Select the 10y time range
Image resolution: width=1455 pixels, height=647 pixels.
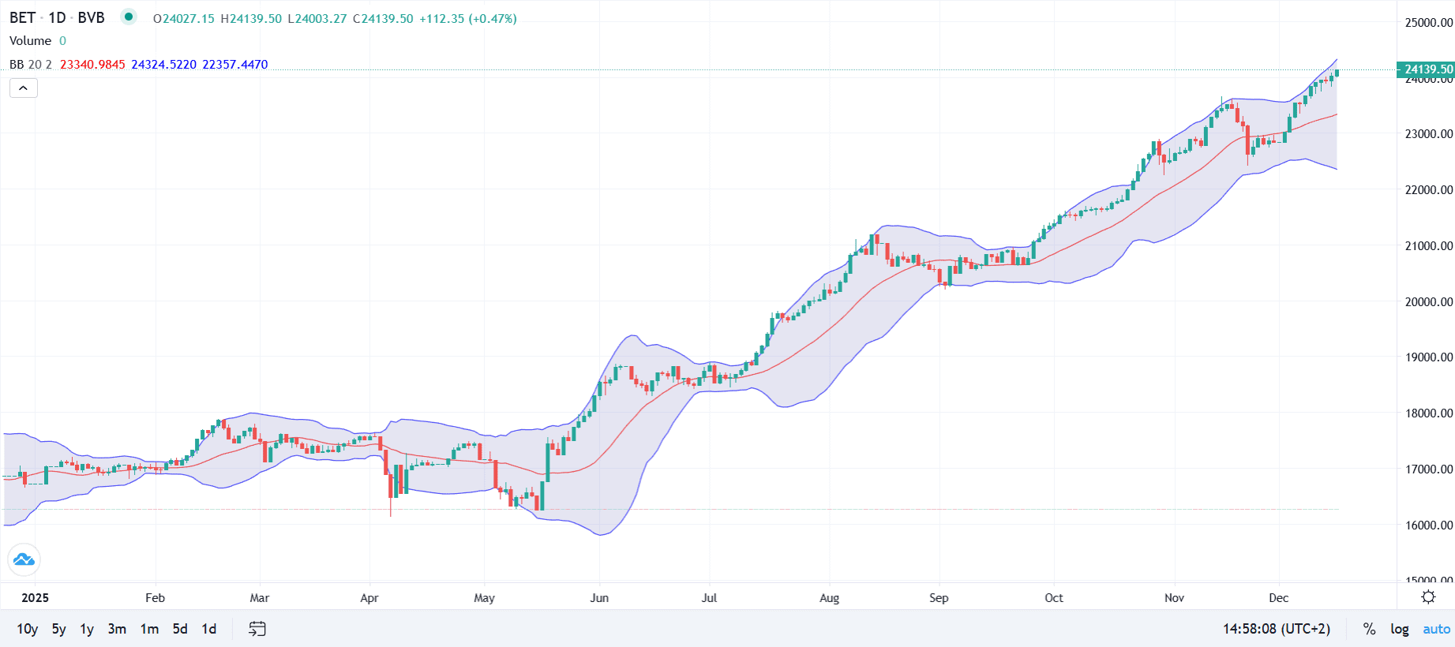click(27, 629)
